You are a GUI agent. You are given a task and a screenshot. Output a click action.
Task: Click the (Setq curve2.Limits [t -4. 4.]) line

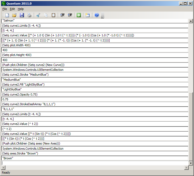[95, 114]
